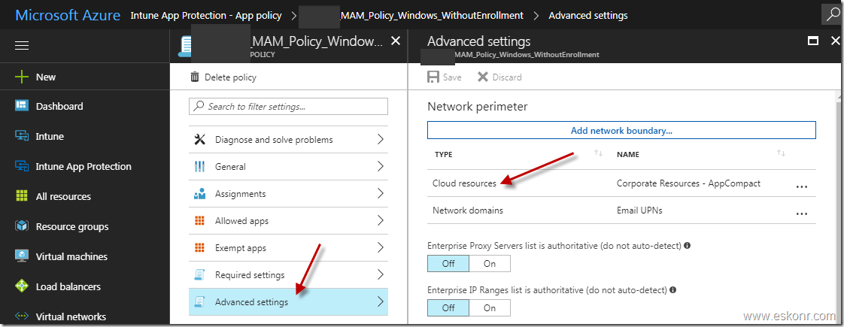The image size is (844, 327).
Task: Click the Assignments people icon
Action: point(199,194)
